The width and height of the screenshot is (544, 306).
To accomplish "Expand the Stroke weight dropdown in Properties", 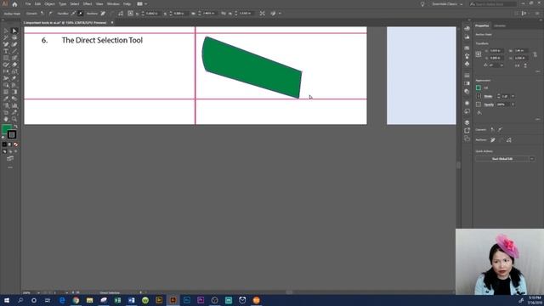I will (513, 96).
